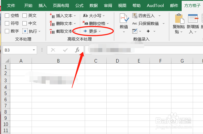The width and height of the screenshot is (203, 134).
Task: Select row 10 header
Action: [6, 124]
